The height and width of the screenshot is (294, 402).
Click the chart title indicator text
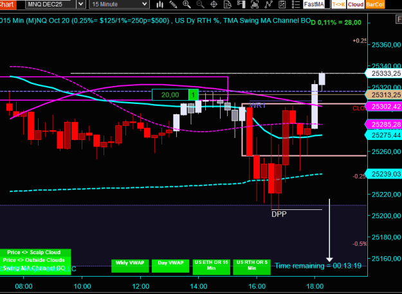[155, 21]
